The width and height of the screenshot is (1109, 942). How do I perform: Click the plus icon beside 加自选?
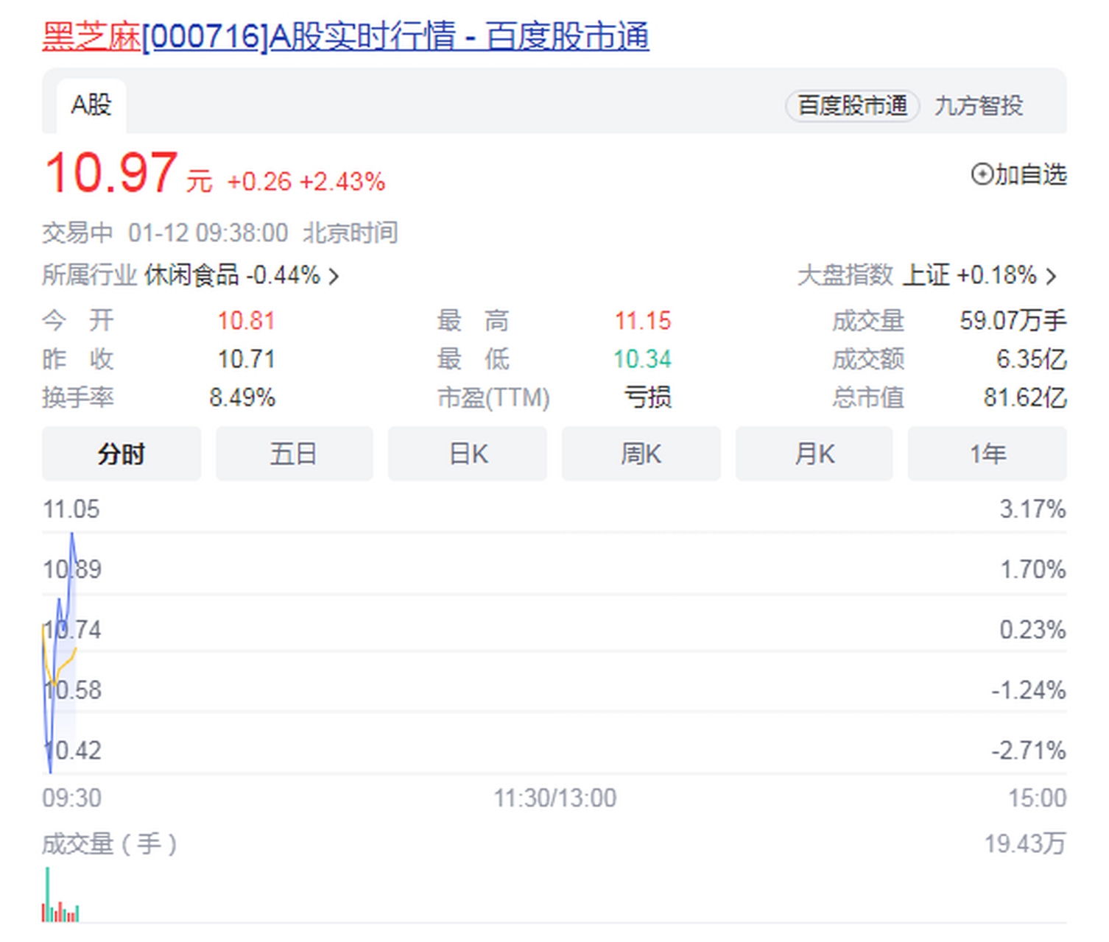point(982,174)
